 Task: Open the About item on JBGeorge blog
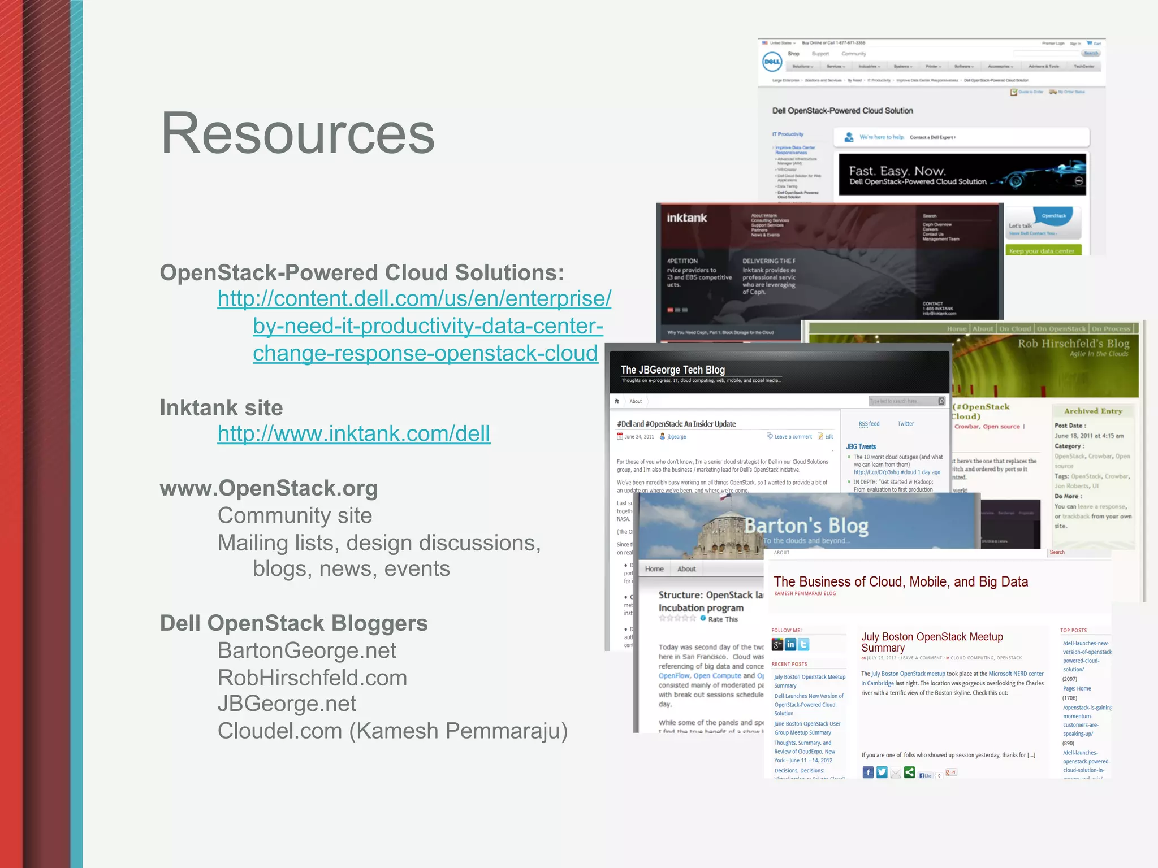(636, 401)
